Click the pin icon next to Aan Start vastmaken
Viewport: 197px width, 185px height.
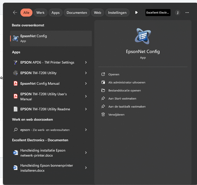pyautogui.click(x=103, y=98)
